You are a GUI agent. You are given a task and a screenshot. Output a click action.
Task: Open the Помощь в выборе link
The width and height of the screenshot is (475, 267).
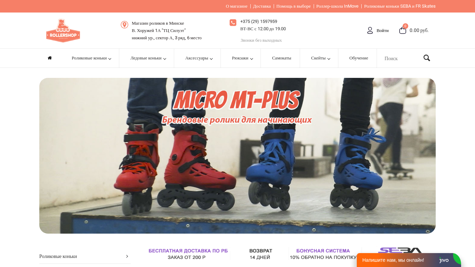[293, 6]
